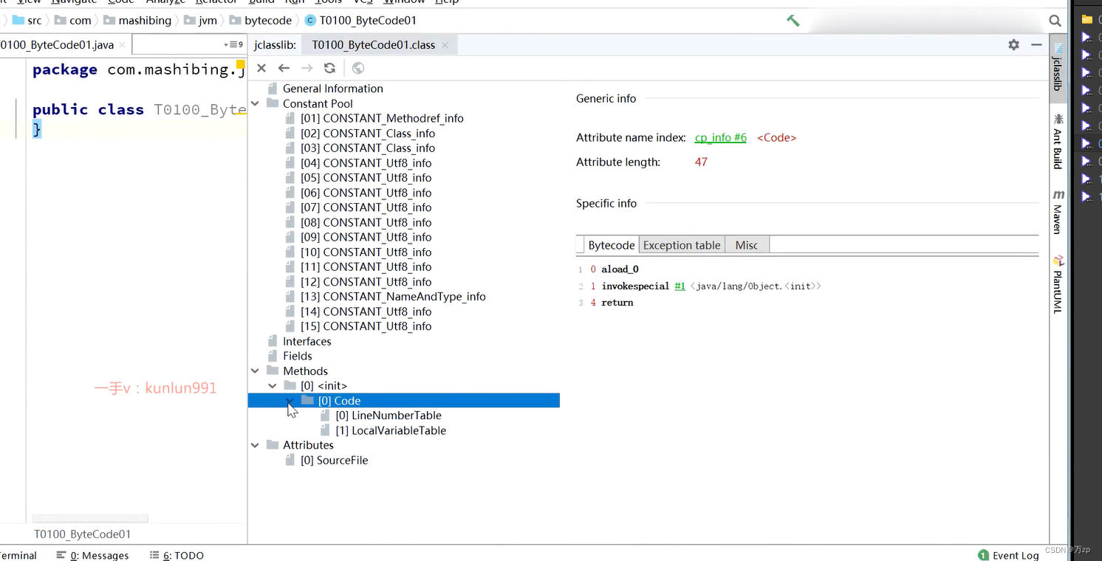1102x561 pixels.
Task: Collapse the Constant Pool node
Action: (x=256, y=104)
